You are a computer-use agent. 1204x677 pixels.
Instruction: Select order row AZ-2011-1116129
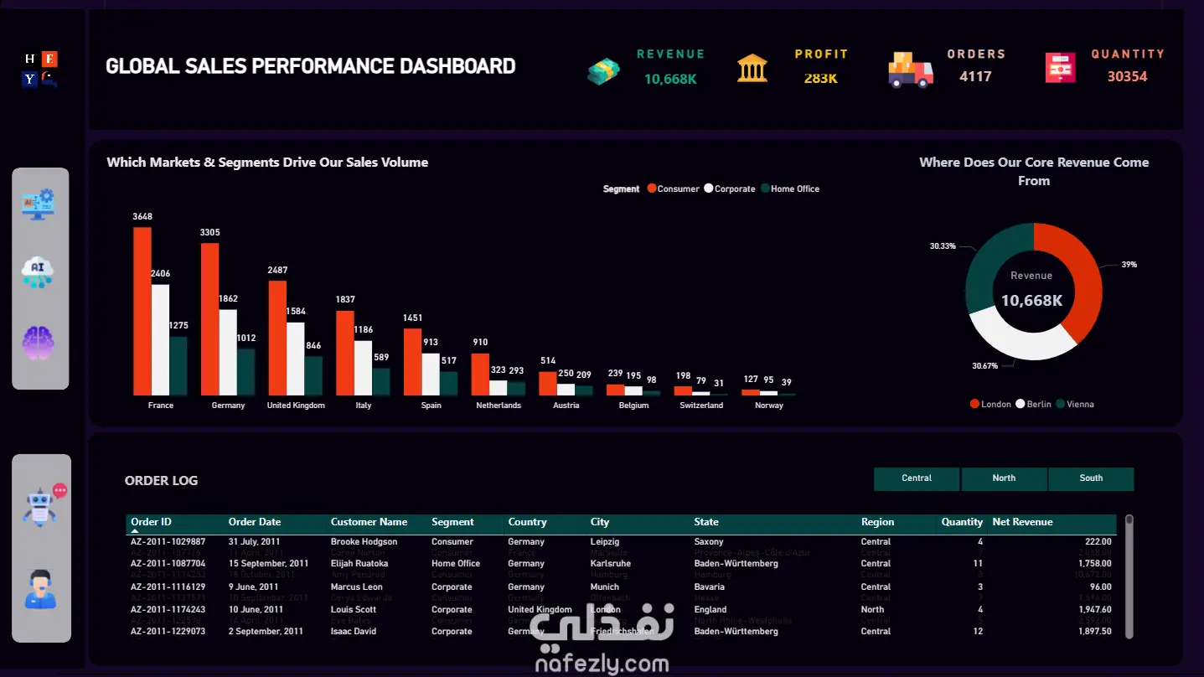pyautogui.click(x=621, y=587)
